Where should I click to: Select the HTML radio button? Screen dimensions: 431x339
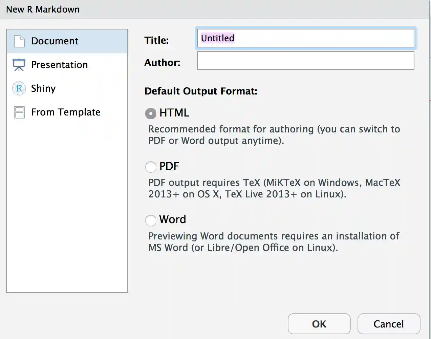click(151, 113)
